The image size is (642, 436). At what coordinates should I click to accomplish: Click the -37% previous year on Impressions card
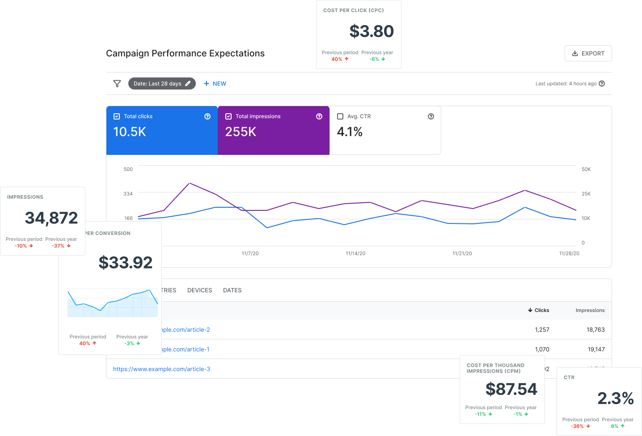click(x=61, y=246)
